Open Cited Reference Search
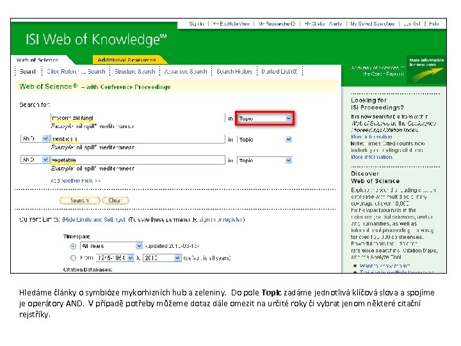The height and width of the screenshot is (346, 461). (76, 72)
